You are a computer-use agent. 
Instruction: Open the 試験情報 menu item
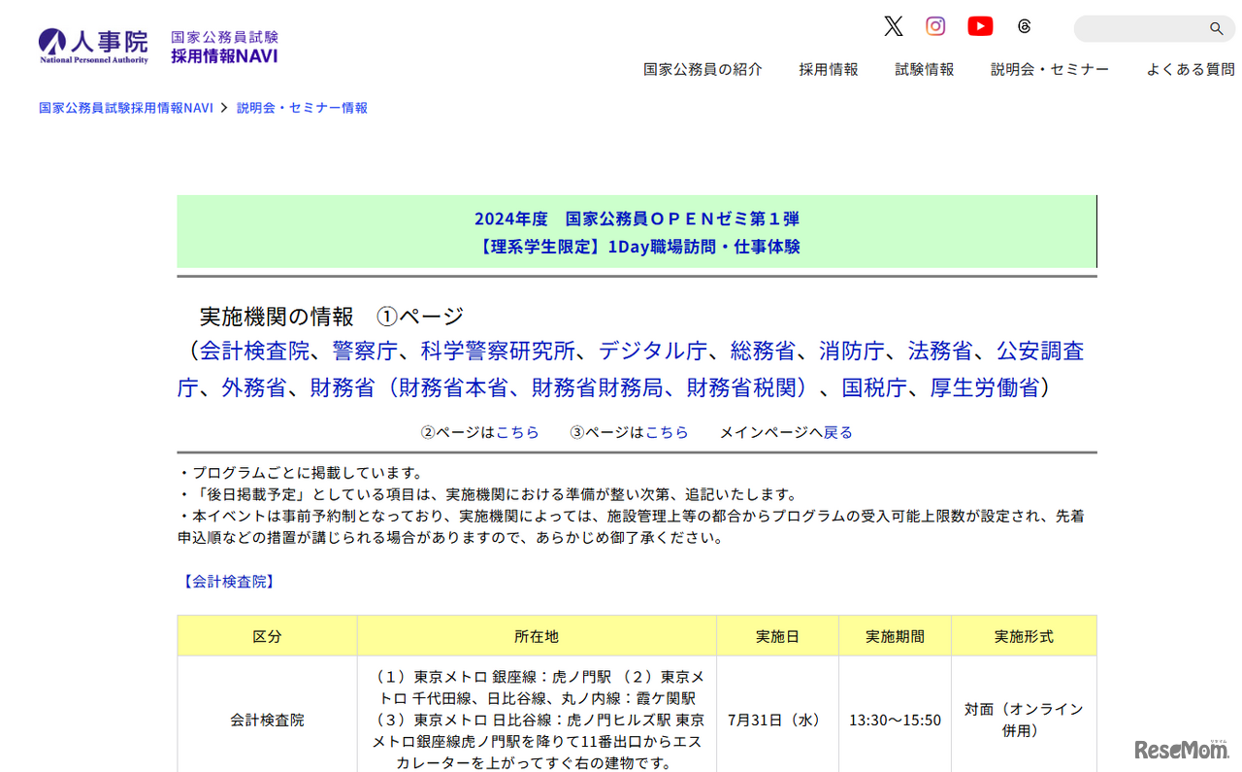925,69
